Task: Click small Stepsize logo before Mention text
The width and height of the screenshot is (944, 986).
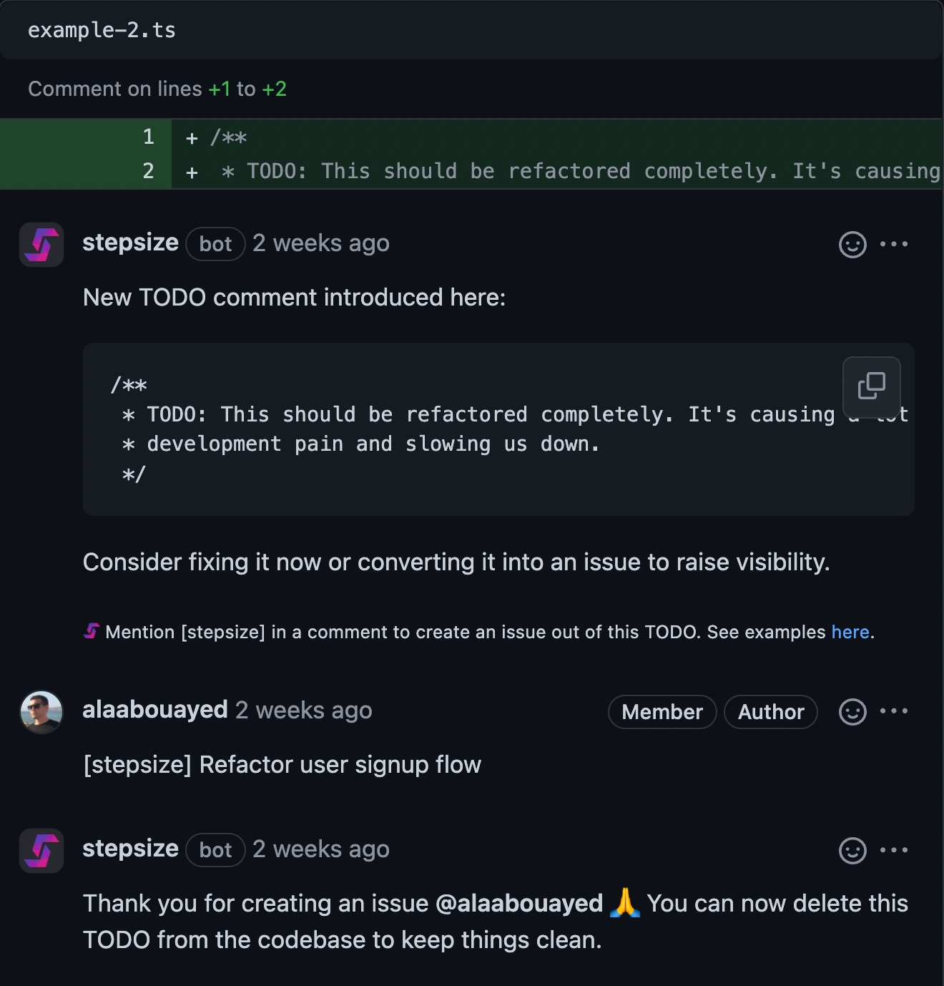Action: point(92,631)
